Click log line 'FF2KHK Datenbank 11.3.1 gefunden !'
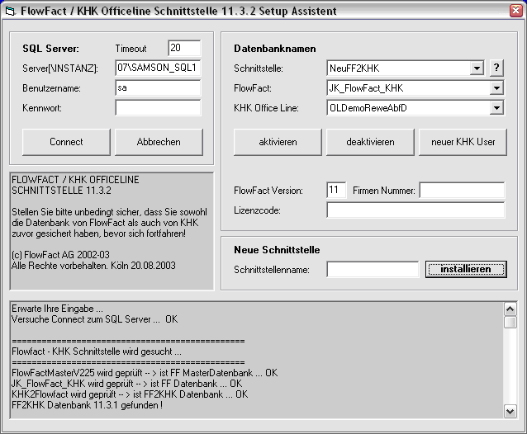527x434 pixels. (x=87, y=405)
